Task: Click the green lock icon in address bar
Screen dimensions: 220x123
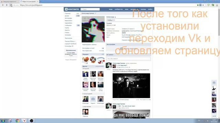Action: pyautogui.click(x=198, y=5)
